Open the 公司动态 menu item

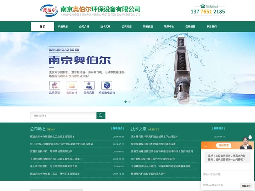point(126,27)
